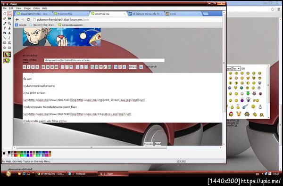
Task: Click the foreground/background color indicator box
Action: [5, 154]
